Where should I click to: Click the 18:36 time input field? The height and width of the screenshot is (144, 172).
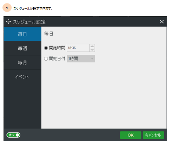(78, 48)
